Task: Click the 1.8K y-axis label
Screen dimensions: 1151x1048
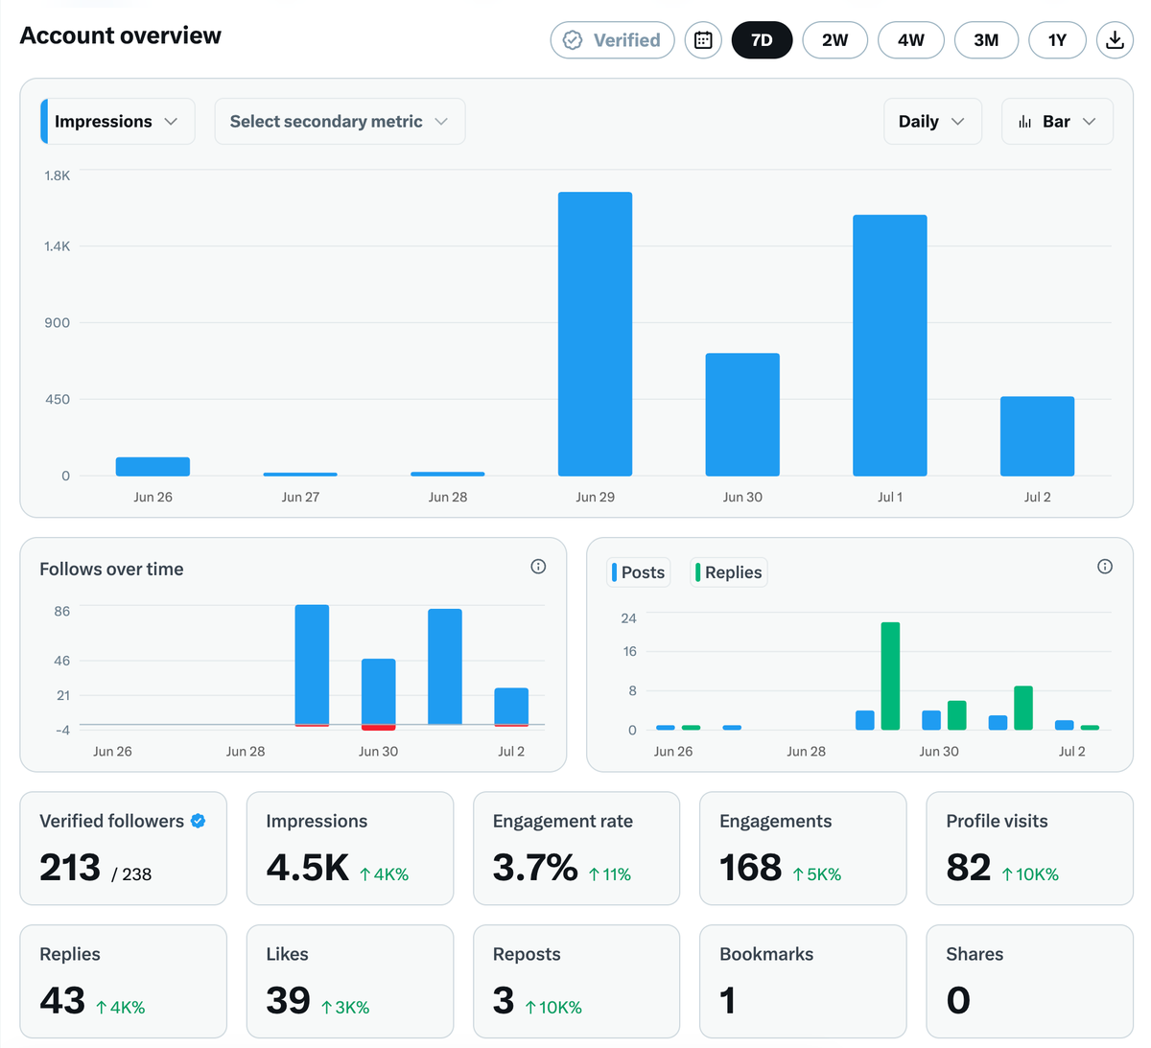Action: coord(57,175)
